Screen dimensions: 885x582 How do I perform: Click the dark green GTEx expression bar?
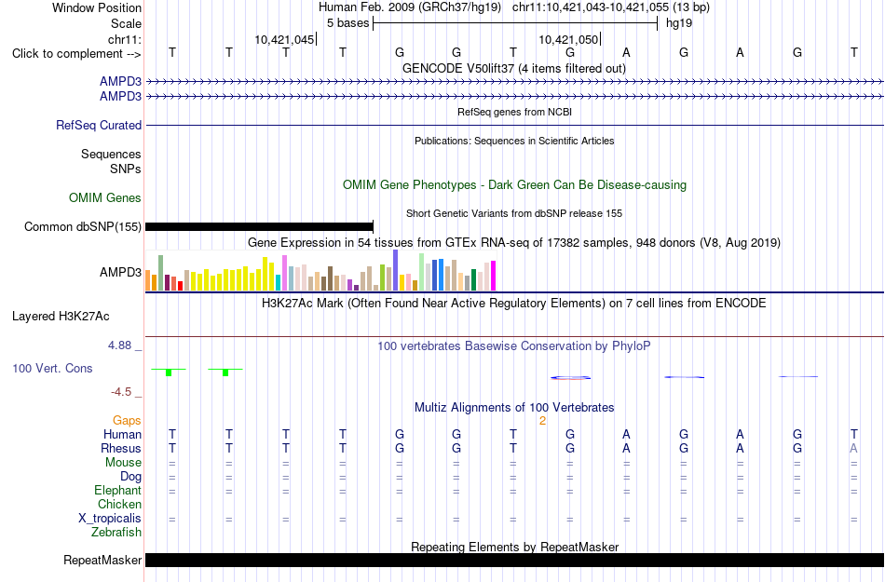tap(473, 279)
